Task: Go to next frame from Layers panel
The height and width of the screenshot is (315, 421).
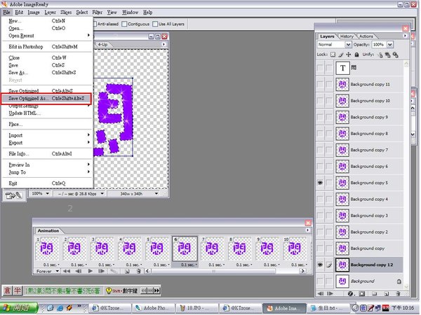Action: [330, 294]
